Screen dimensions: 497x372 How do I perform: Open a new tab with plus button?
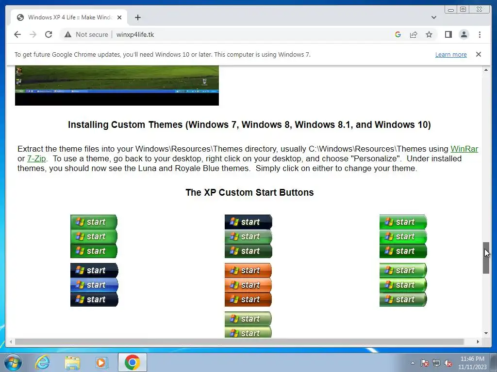tap(137, 17)
